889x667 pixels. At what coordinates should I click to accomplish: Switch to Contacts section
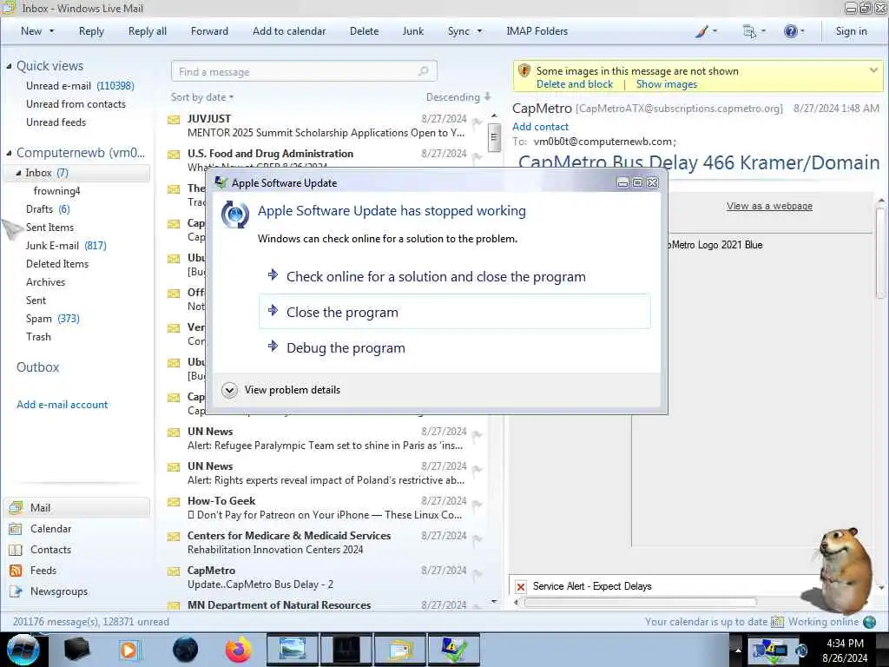point(50,550)
